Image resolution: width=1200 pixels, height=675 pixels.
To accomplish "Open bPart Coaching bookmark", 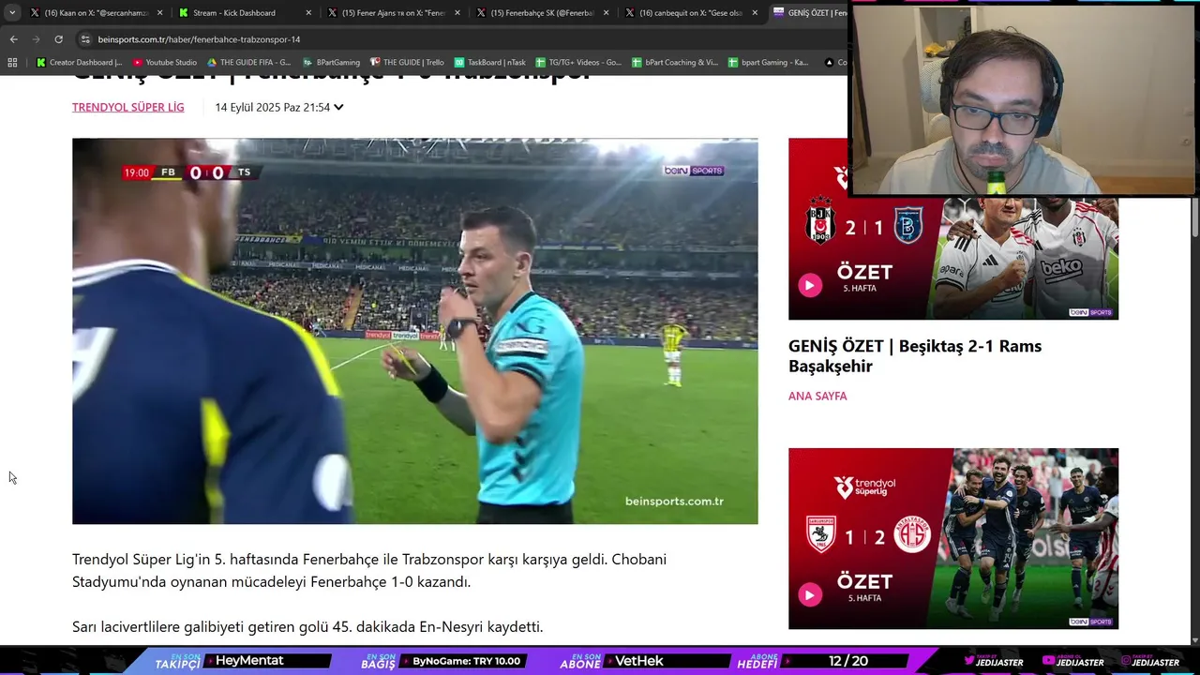I will coord(675,63).
